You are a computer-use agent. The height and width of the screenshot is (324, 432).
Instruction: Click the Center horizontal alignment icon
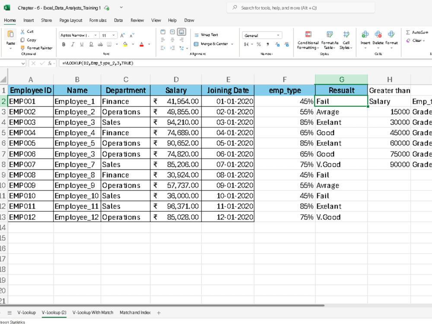[172, 40]
